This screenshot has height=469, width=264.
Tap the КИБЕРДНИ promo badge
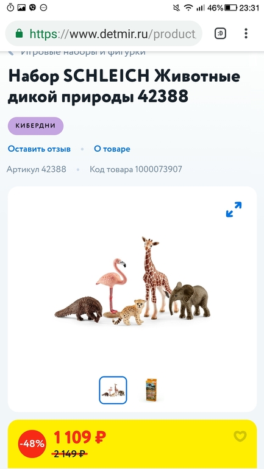pos(35,126)
